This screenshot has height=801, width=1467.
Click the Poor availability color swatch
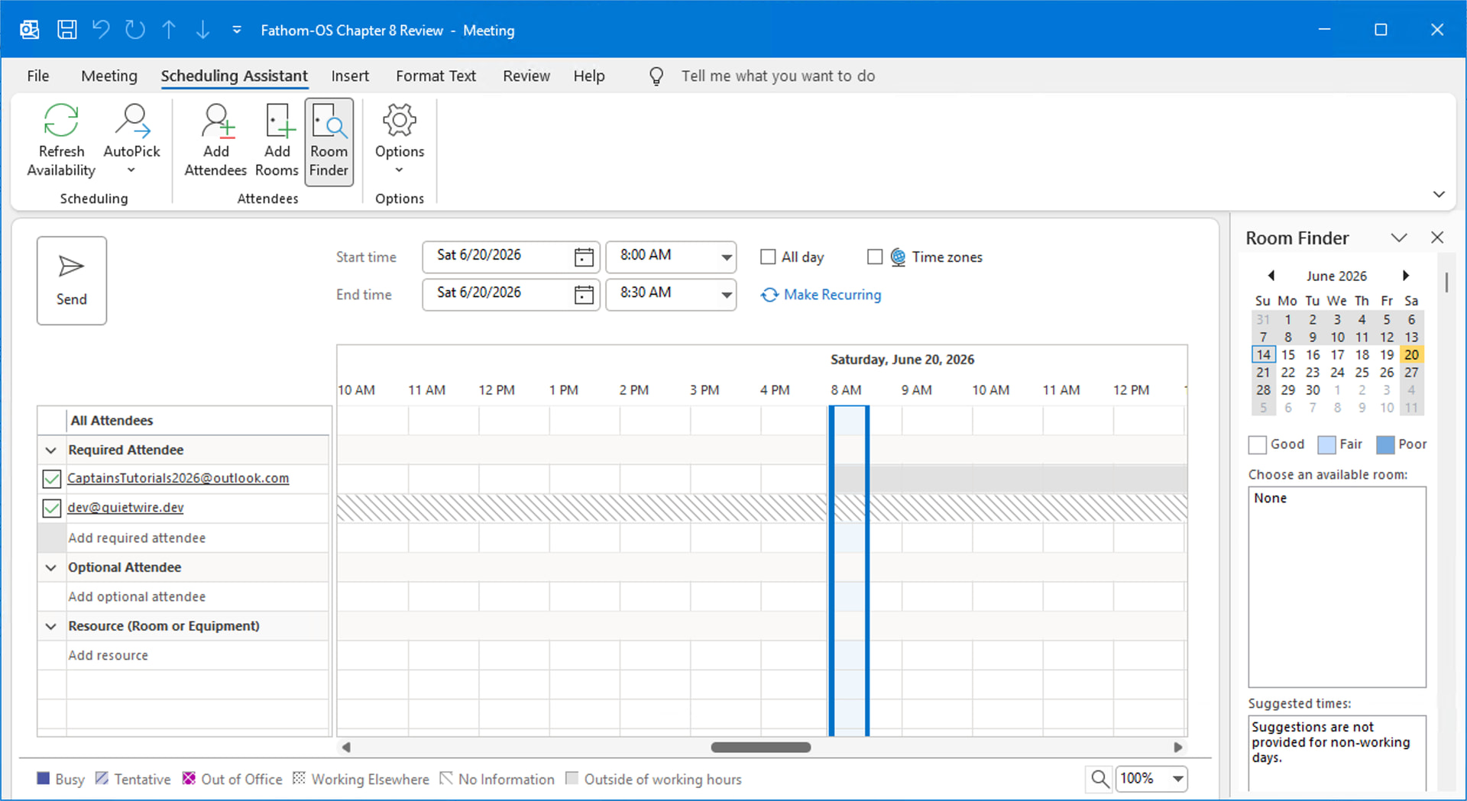click(x=1385, y=445)
